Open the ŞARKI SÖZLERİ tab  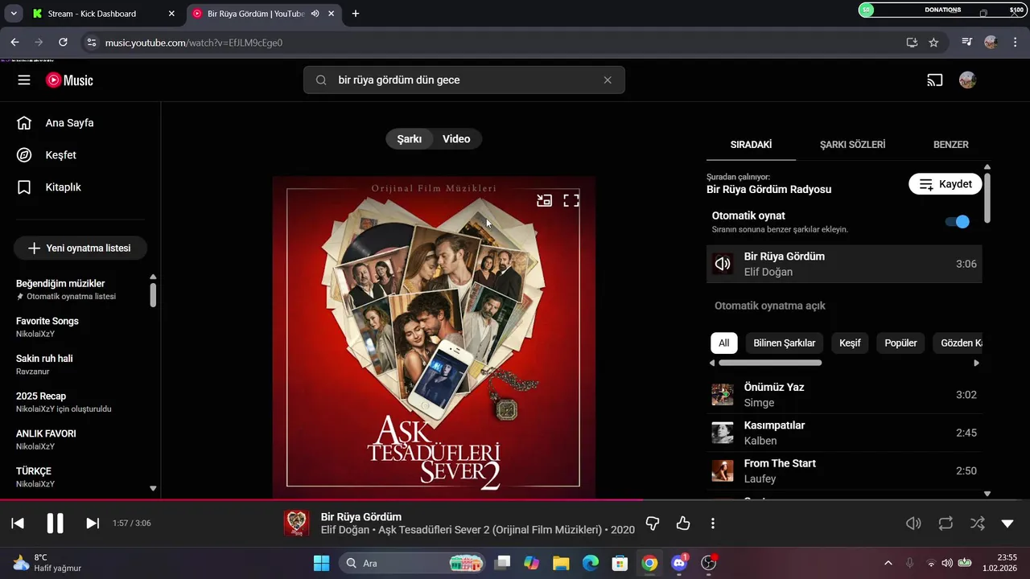852,145
